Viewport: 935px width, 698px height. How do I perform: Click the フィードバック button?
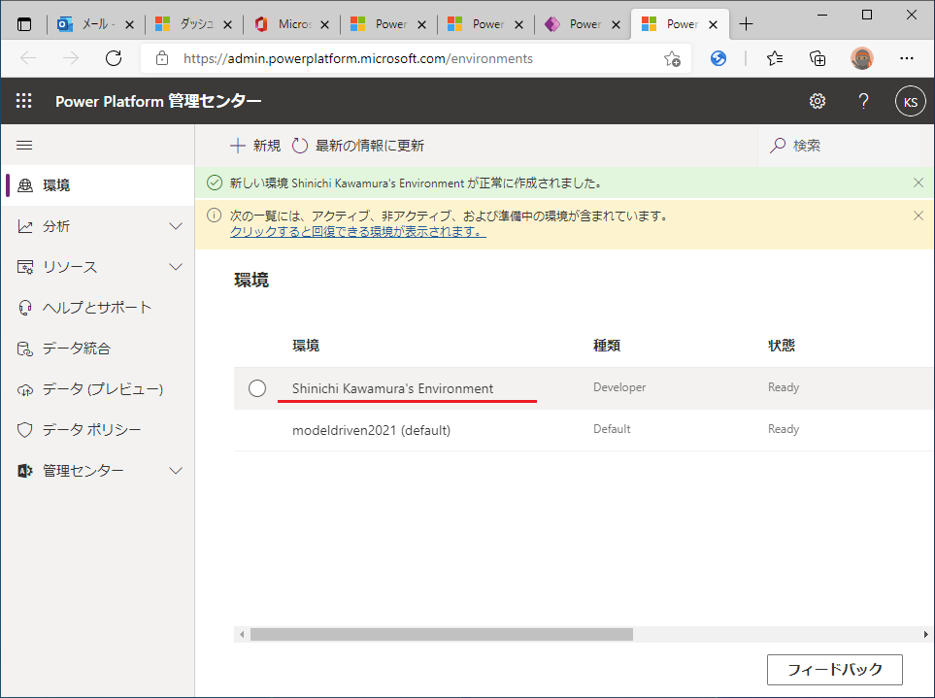(x=834, y=670)
